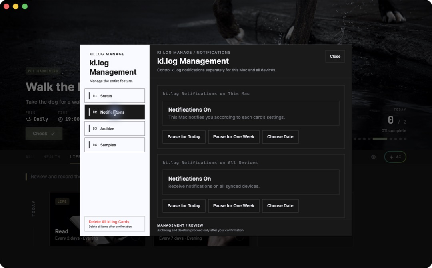Click the 19:00 time value

click(x=72, y=119)
